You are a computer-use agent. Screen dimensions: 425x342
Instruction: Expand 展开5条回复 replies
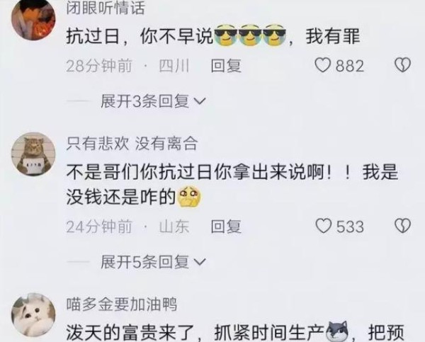coord(153,262)
